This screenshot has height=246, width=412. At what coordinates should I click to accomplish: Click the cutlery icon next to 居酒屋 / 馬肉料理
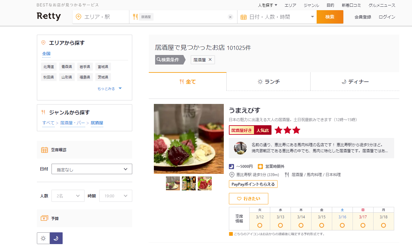[287, 174]
